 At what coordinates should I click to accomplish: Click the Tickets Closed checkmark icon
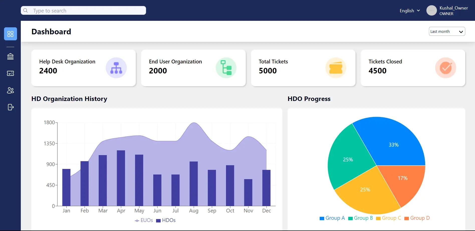coord(445,68)
